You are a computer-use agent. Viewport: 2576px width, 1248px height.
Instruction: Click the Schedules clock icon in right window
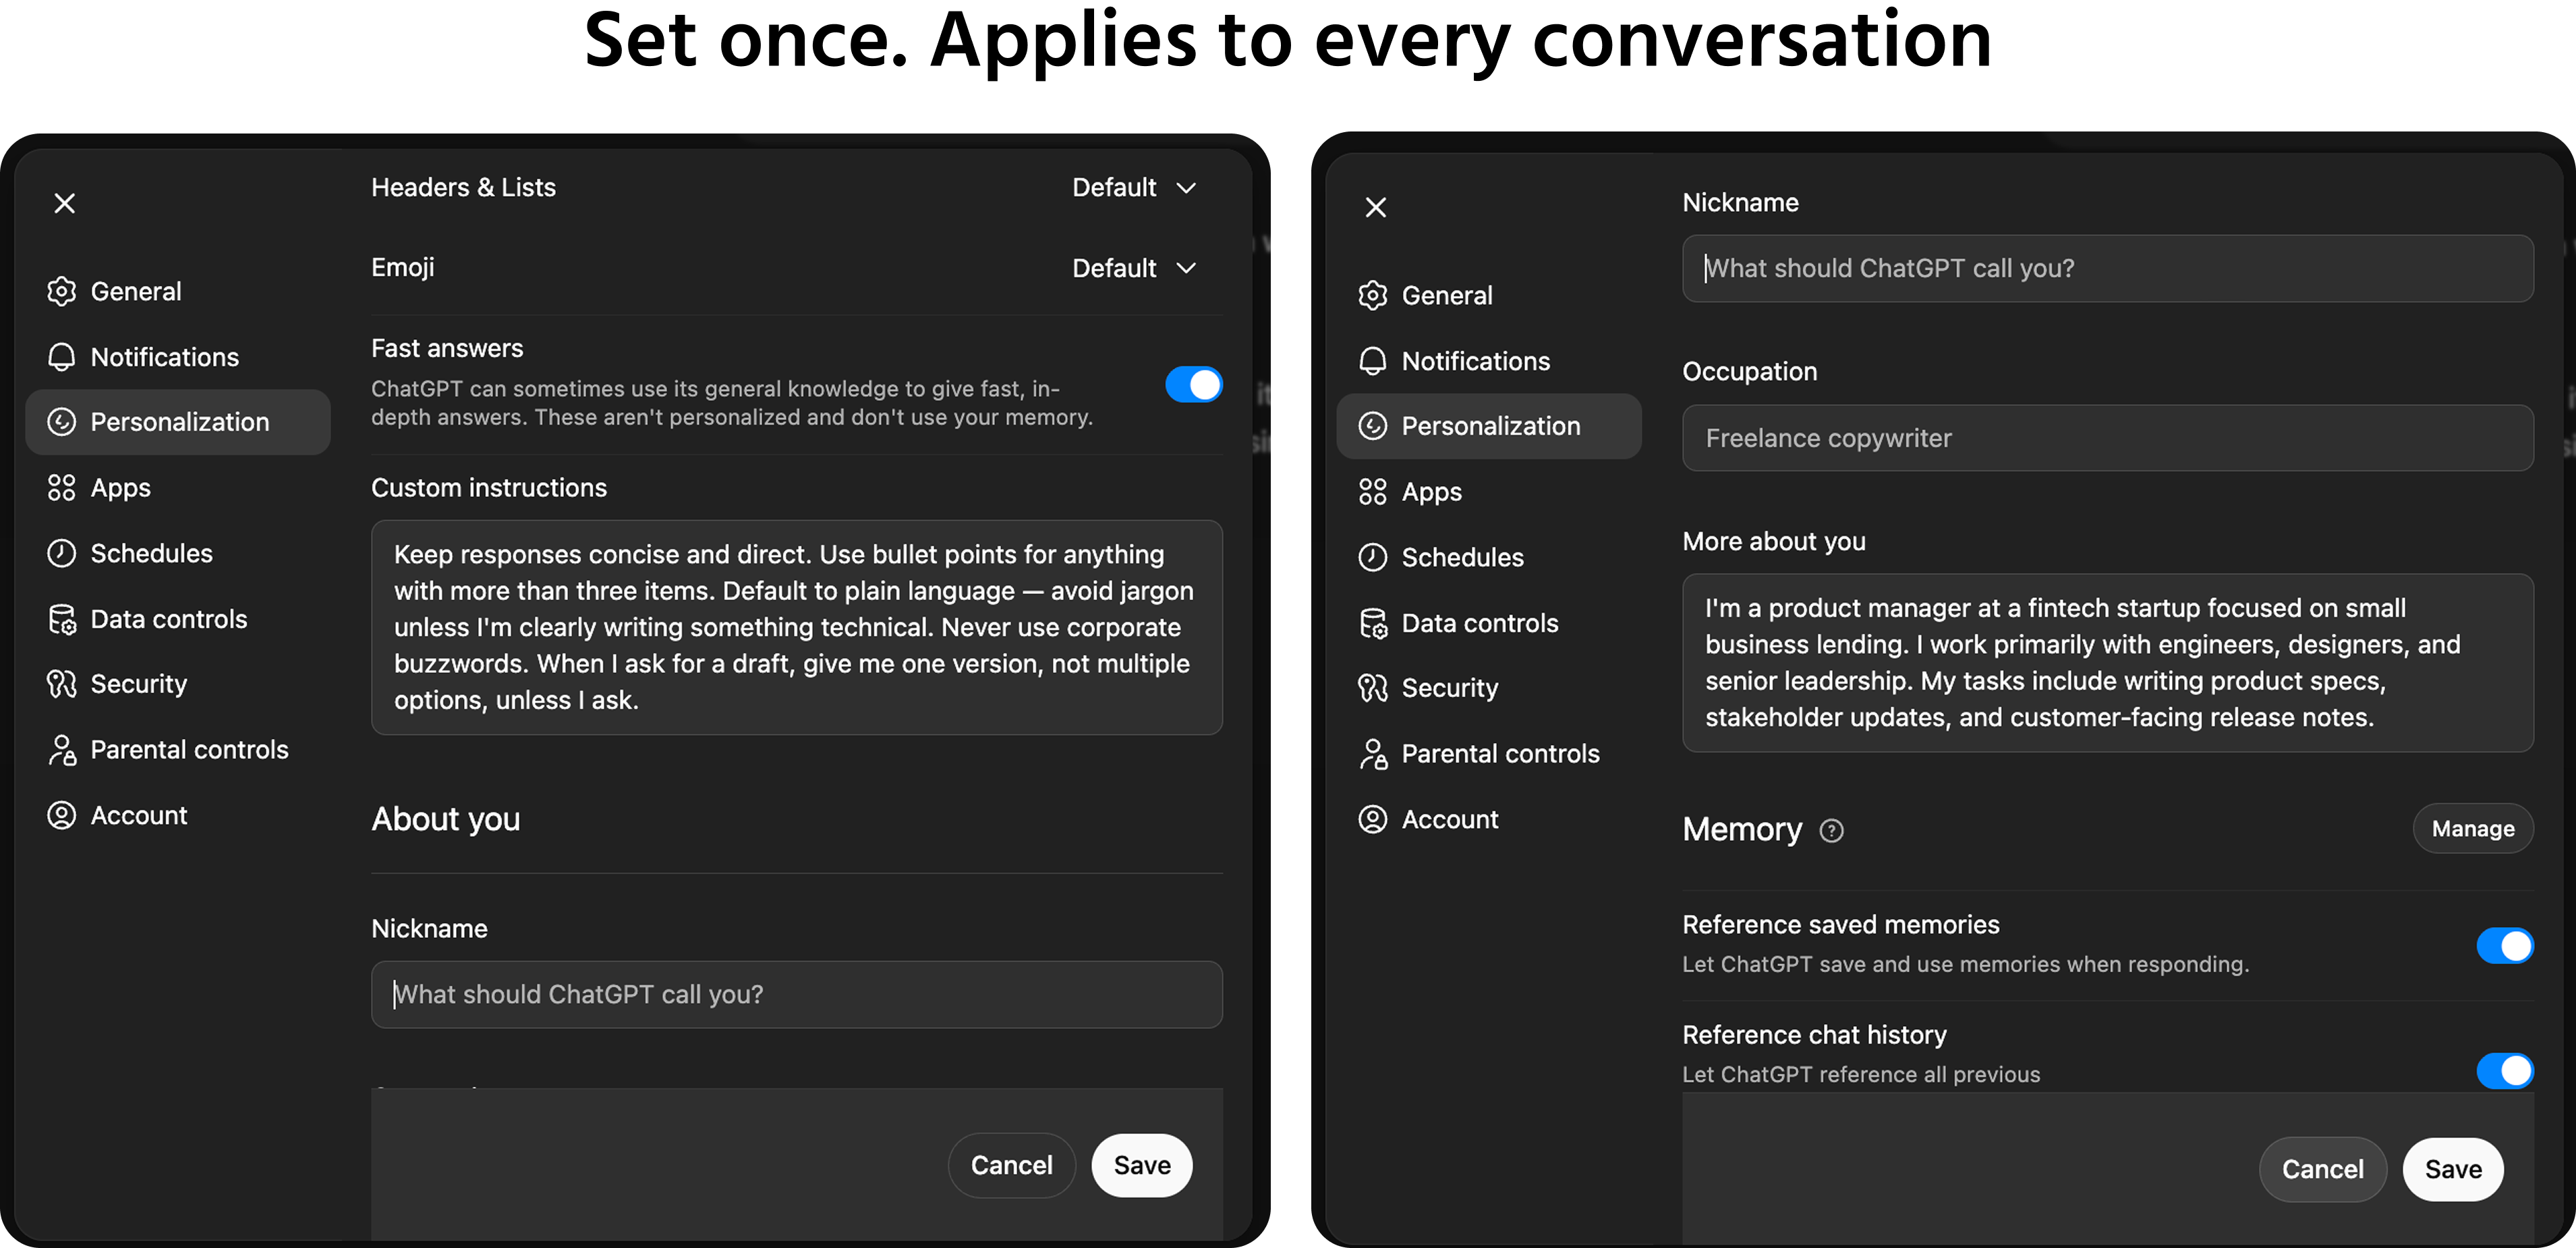[1373, 558]
